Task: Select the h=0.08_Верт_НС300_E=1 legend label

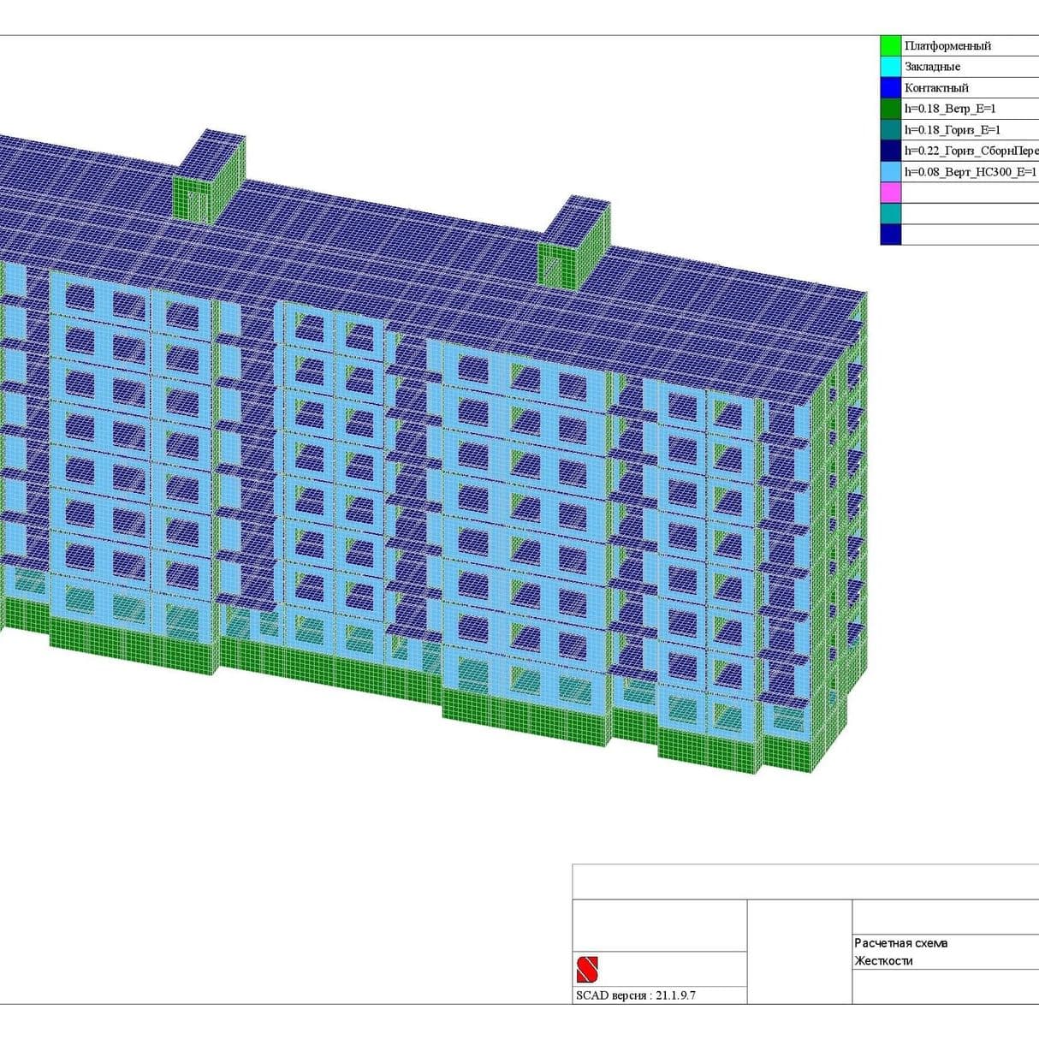Action: (x=971, y=171)
